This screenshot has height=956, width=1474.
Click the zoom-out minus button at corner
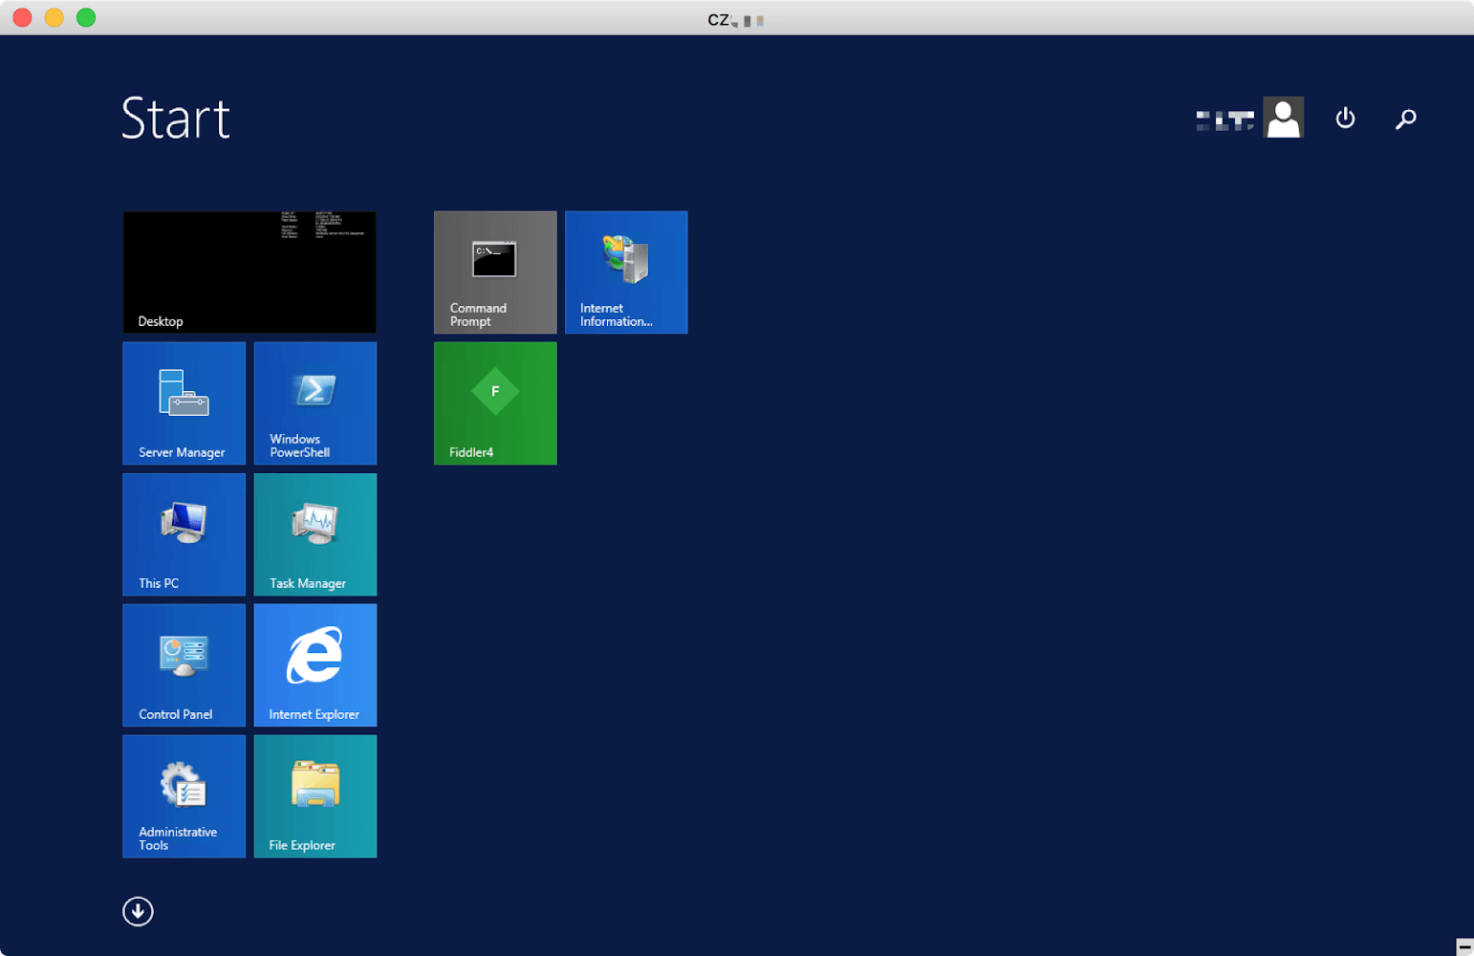pyautogui.click(x=1464, y=946)
